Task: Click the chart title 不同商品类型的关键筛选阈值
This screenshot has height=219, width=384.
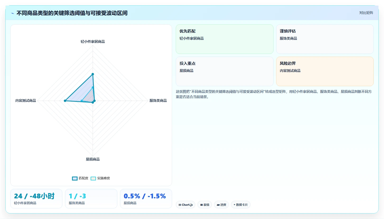Action: point(72,13)
